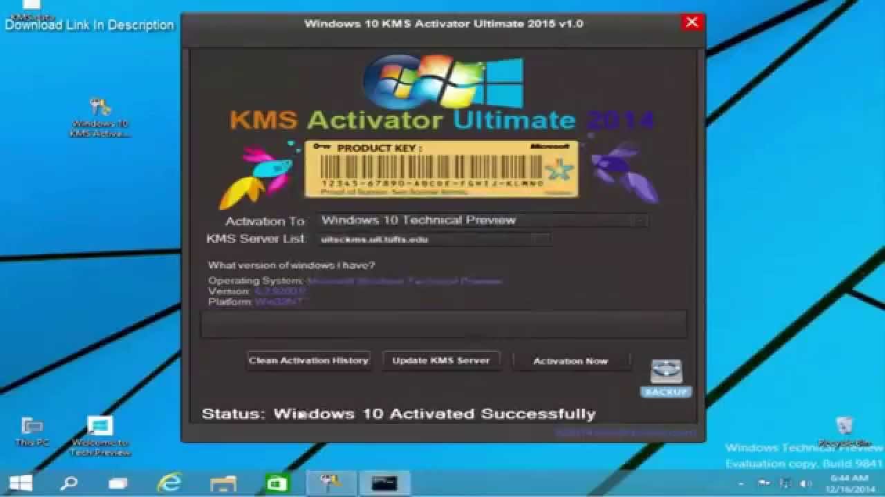Open Task View on the taskbar
The width and height of the screenshot is (885, 497).
pyautogui.click(x=118, y=483)
